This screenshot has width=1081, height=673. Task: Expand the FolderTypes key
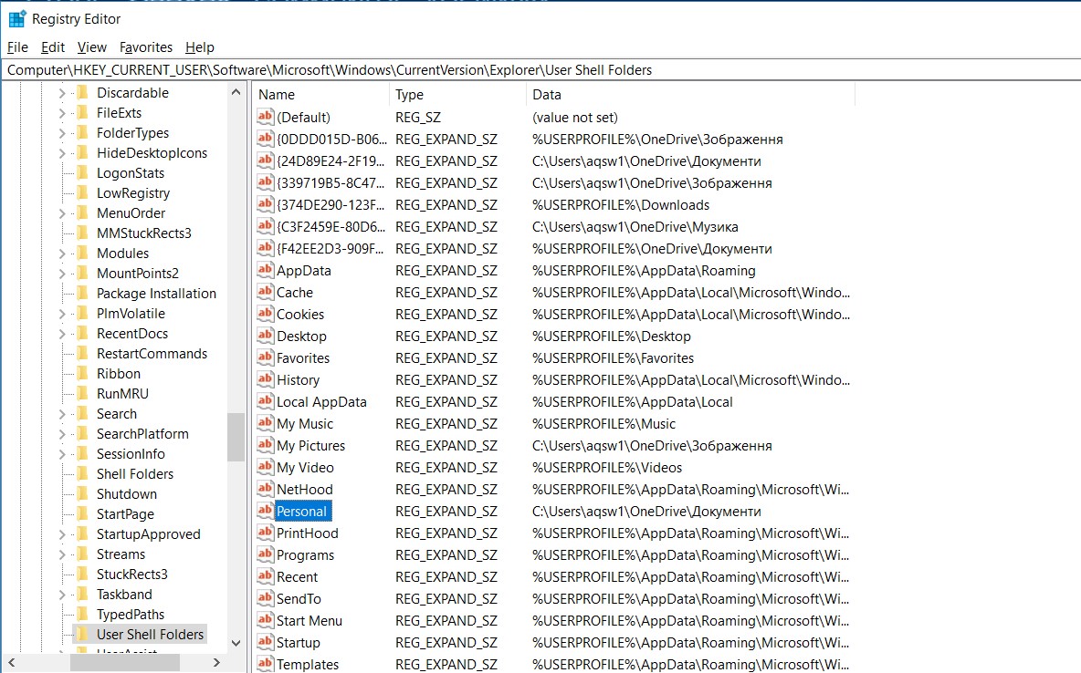click(x=61, y=132)
